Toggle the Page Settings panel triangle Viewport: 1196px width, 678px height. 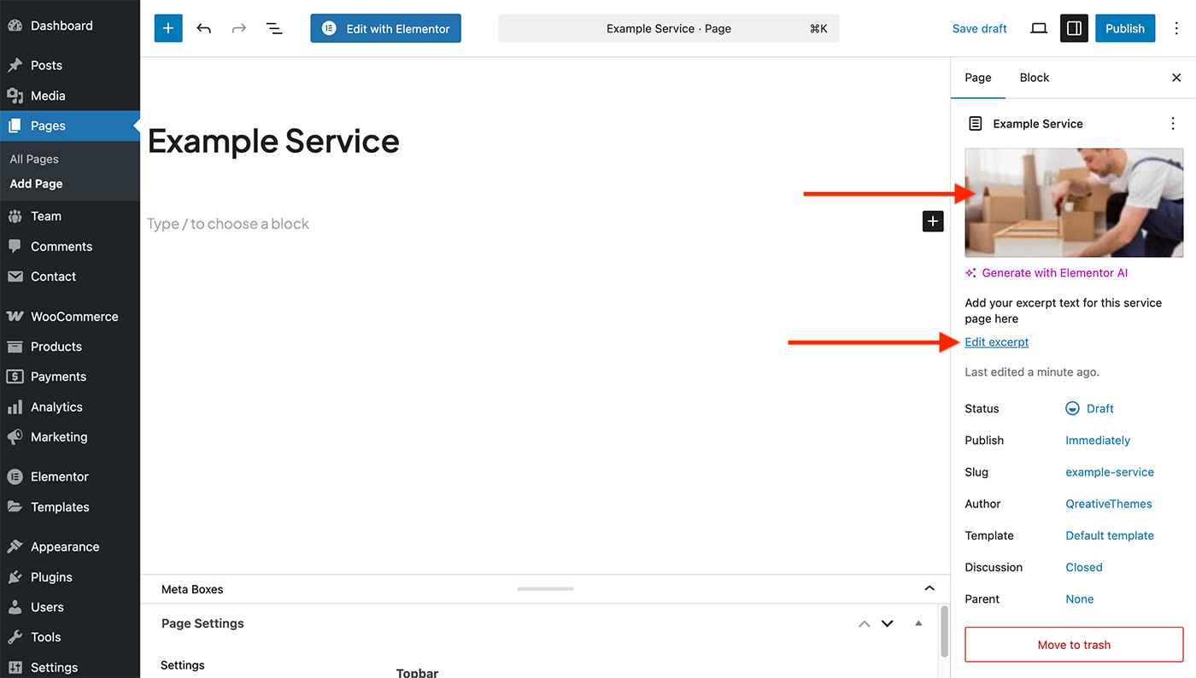pyautogui.click(x=918, y=623)
